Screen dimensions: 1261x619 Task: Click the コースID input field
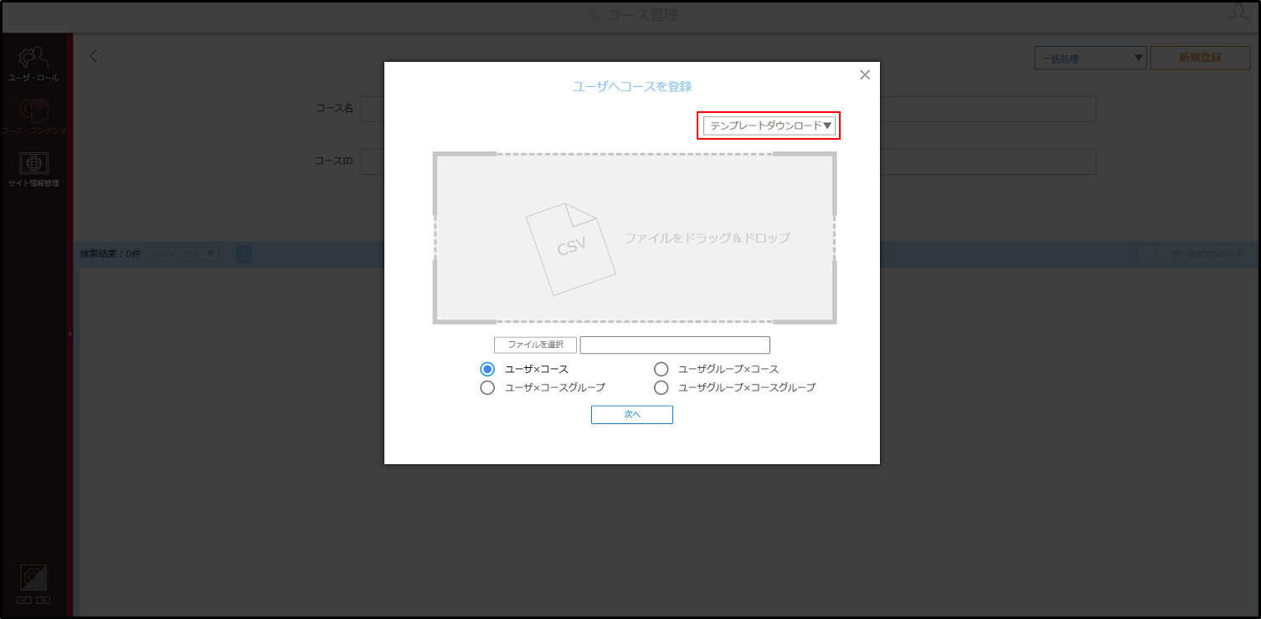728,161
